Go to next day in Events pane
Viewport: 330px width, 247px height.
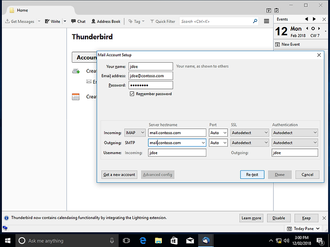click(x=314, y=19)
